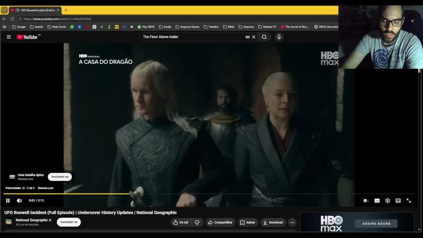The image size is (423, 238).
Task: Subscribe to National Geographic with Inscrever-se
Action: (x=69, y=222)
